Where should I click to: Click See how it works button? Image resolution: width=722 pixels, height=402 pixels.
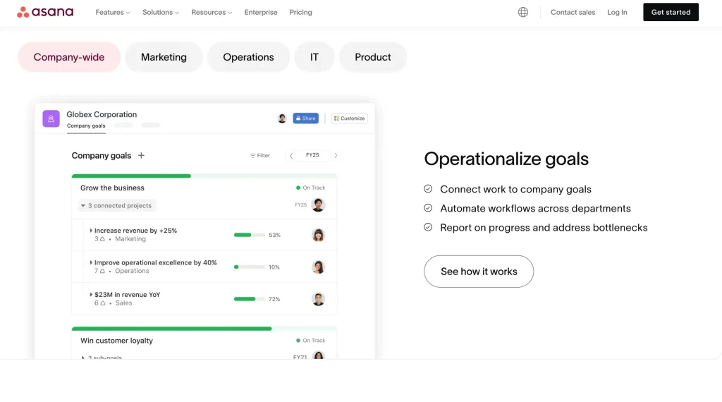(x=479, y=272)
